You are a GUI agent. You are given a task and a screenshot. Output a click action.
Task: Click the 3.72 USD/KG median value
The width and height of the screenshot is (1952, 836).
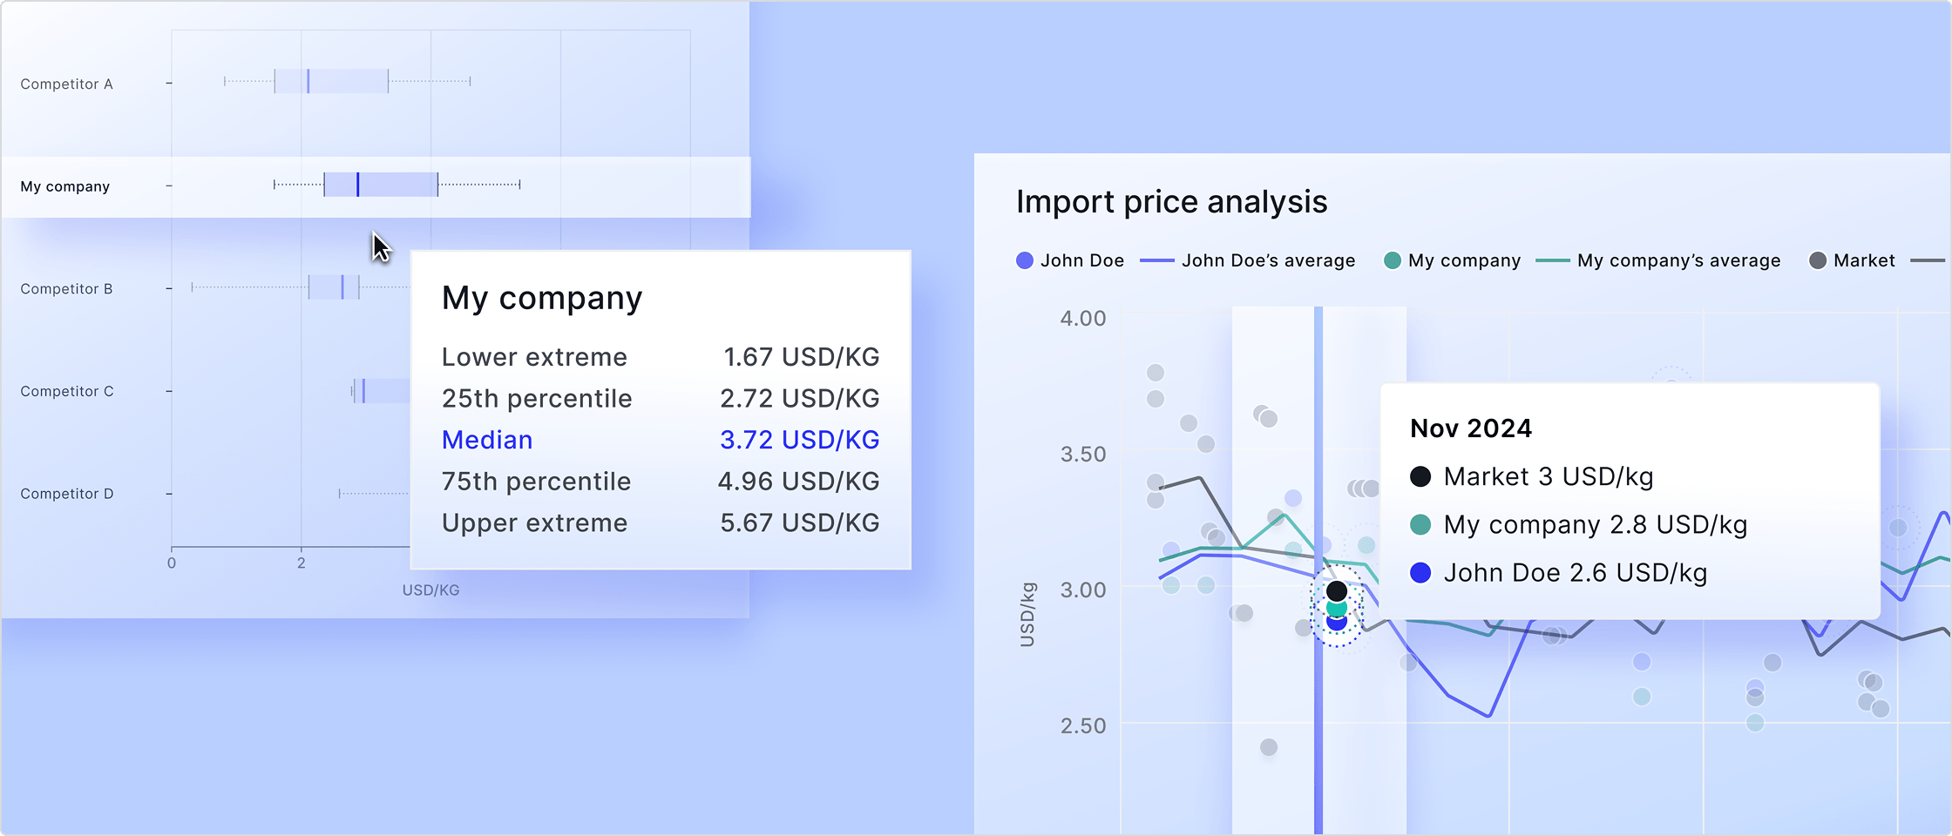tap(799, 439)
